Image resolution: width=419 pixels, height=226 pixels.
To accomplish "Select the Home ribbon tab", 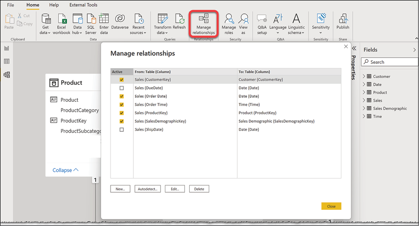I will tap(32, 5).
